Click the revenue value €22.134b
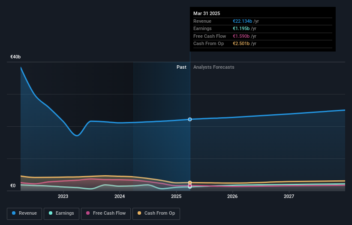The width and height of the screenshot is (352, 225). [242, 21]
